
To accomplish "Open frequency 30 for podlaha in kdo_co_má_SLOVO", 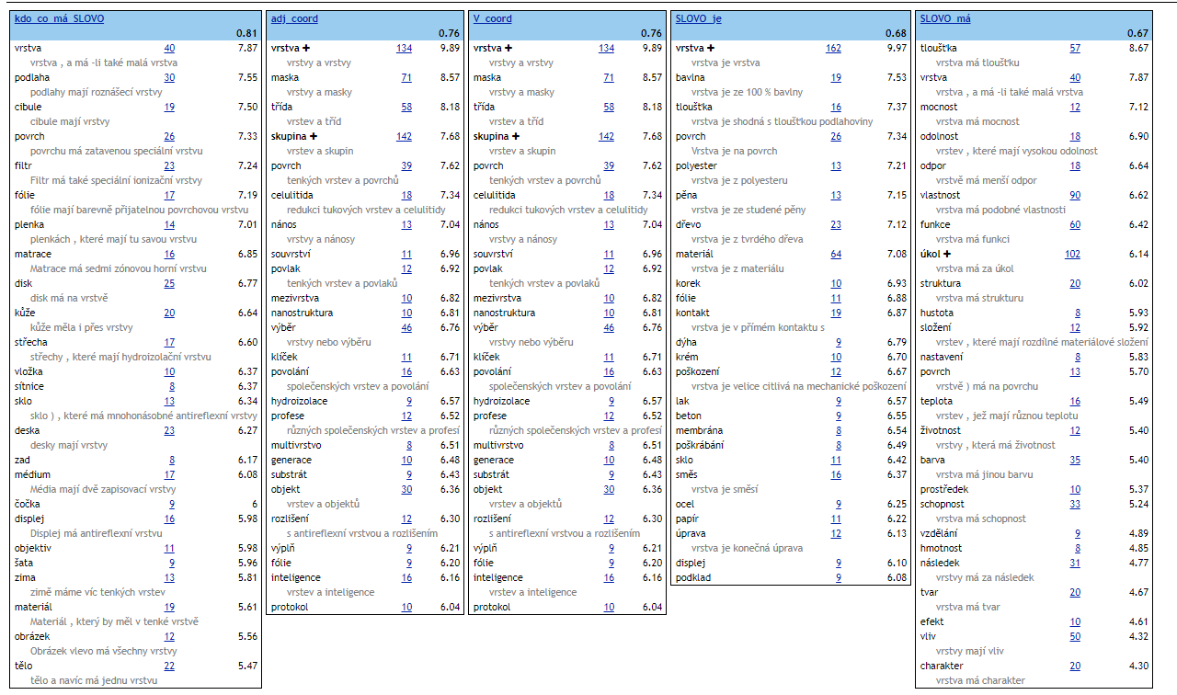I will 169,77.
